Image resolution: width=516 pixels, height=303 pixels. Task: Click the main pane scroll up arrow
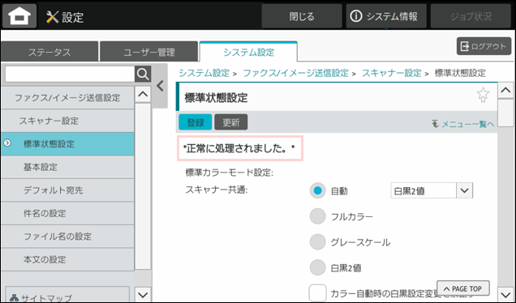[505, 90]
